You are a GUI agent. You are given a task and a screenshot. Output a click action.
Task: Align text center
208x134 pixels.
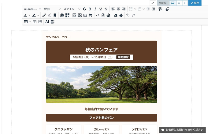pos(118,9)
